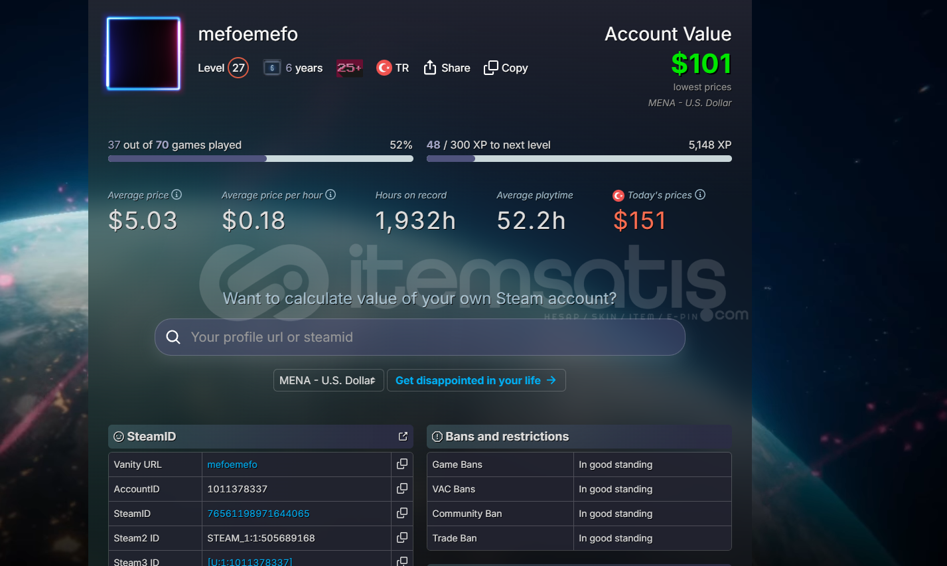Click the Bans and restrictions header
This screenshot has width=947, height=566.
click(579, 437)
